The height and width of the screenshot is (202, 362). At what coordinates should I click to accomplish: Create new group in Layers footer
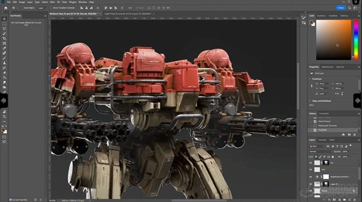pyautogui.click(x=344, y=200)
